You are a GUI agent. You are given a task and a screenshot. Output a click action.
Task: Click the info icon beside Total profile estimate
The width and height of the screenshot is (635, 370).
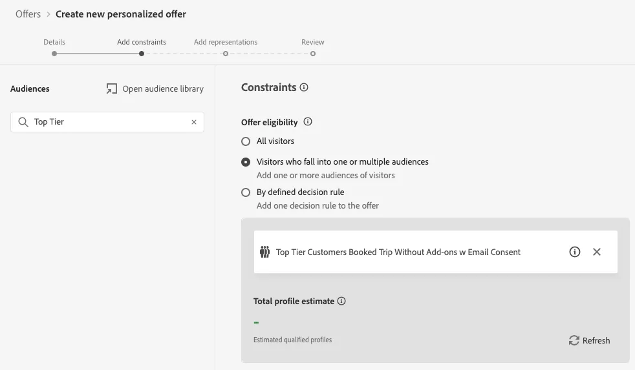(341, 301)
